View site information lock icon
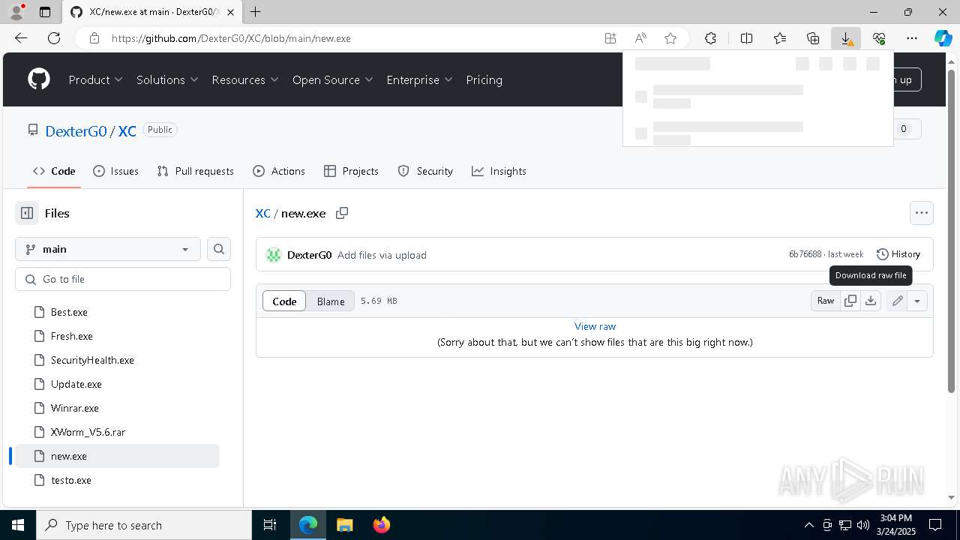 coord(94,38)
